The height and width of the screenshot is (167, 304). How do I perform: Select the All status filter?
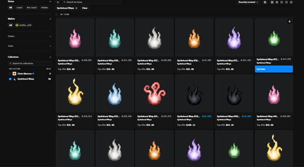click(10, 8)
